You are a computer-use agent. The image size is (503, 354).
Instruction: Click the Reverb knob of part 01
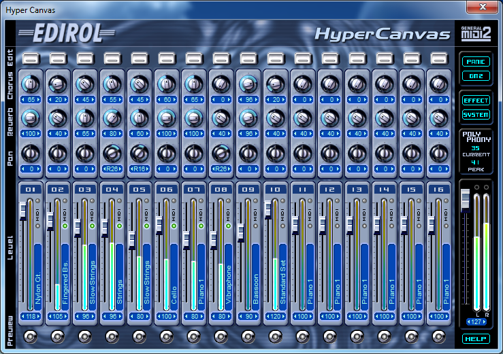pos(31,118)
